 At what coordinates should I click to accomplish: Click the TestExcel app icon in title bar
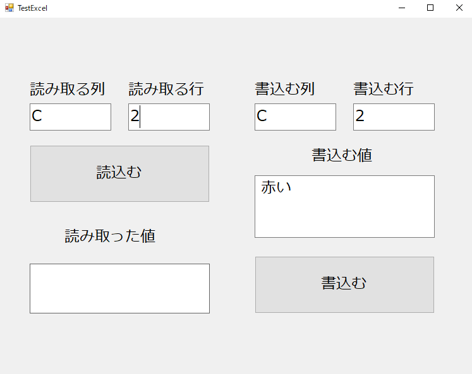coord(9,8)
